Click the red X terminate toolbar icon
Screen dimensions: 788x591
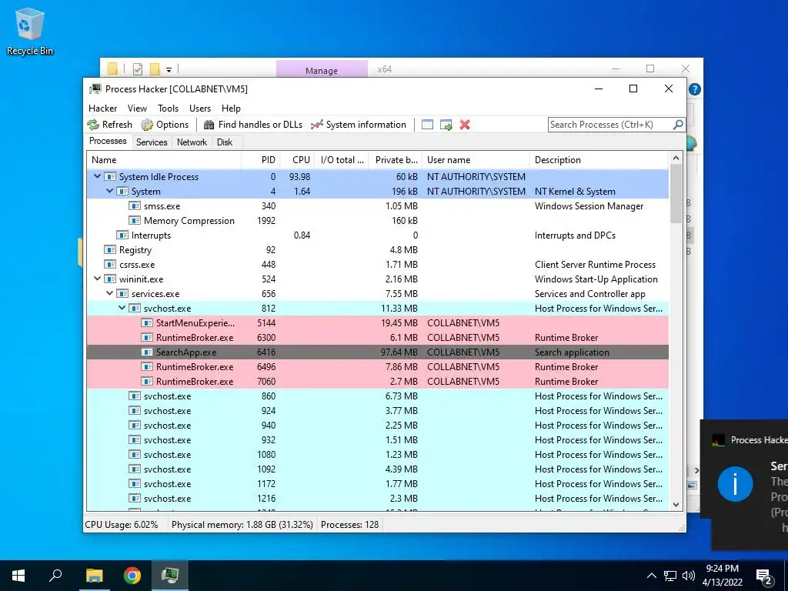pos(465,125)
